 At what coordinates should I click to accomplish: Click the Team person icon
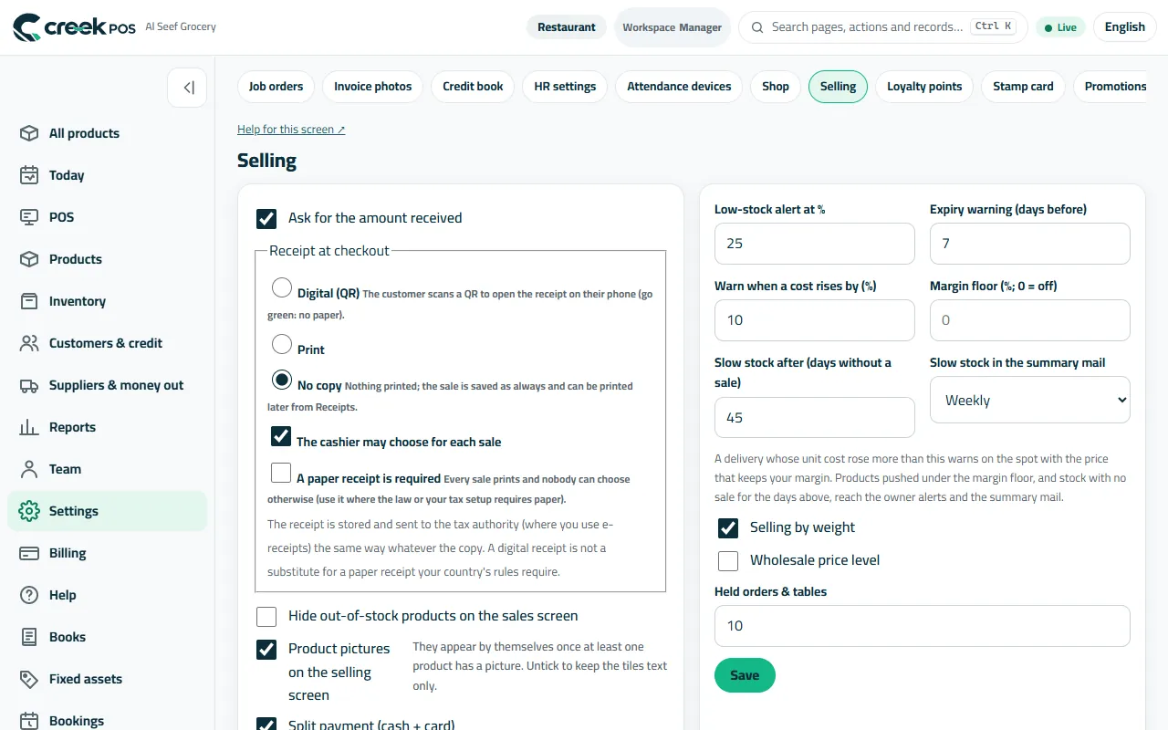click(x=29, y=469)
